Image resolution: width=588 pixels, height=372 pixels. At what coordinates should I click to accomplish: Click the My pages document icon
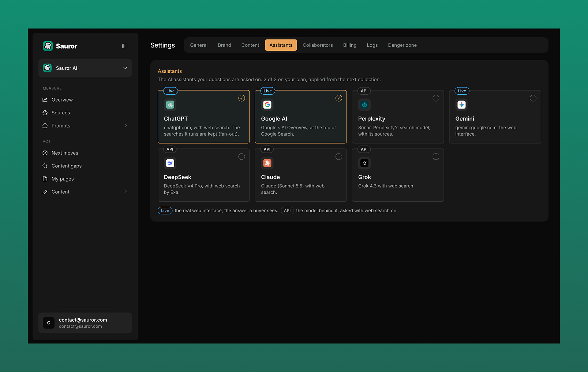click(x=45, y=179)
